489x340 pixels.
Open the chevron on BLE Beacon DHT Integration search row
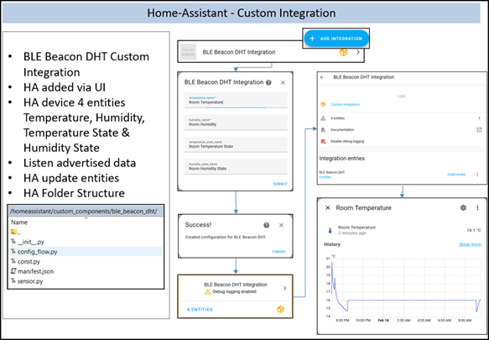(x=358, y=52)
